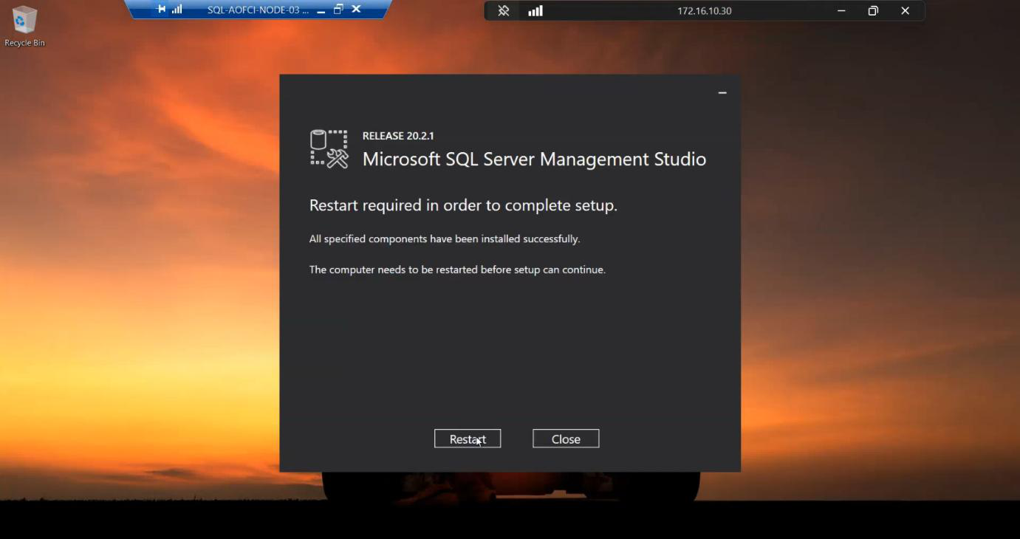The image size is (1020, 539).
Task: Open the Recycle Bin desktop icon
Action: (x=24, y=27)
